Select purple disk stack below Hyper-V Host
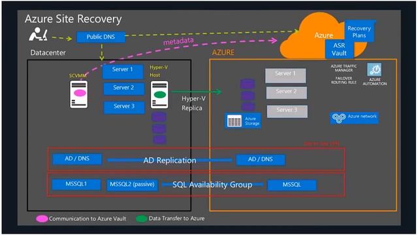The image size is (418, 235). tap(159, 128)
